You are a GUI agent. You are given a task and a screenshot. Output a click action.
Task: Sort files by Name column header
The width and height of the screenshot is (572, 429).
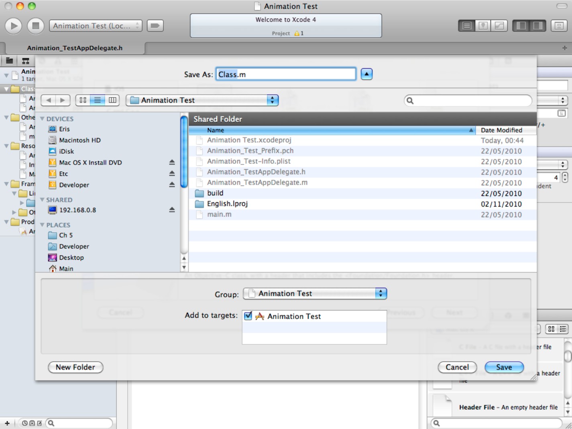[x=332, y=130]
